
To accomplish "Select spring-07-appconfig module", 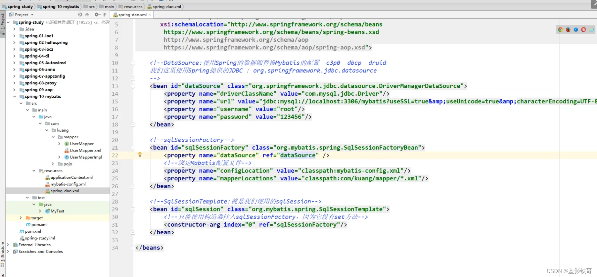I will point(45,76).
